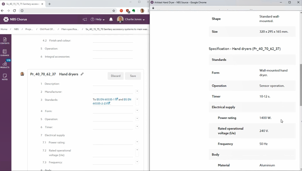Reload the NBS Chorus page

[x=14, y=11]
